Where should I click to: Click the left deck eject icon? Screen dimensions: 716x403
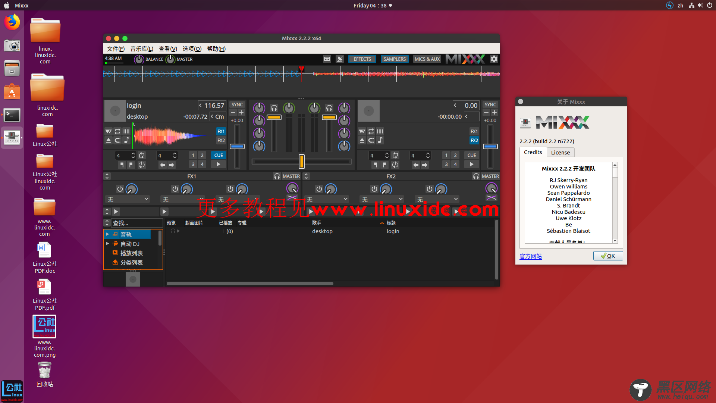[x=109, y=140]
